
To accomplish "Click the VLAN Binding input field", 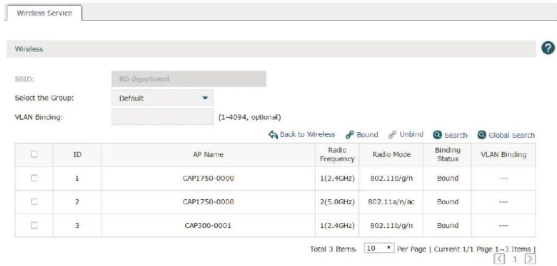I will coord(162,117).
